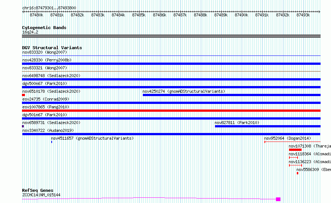Click the 87486k ruler tick label
The image size is (331, 203).
160,15
